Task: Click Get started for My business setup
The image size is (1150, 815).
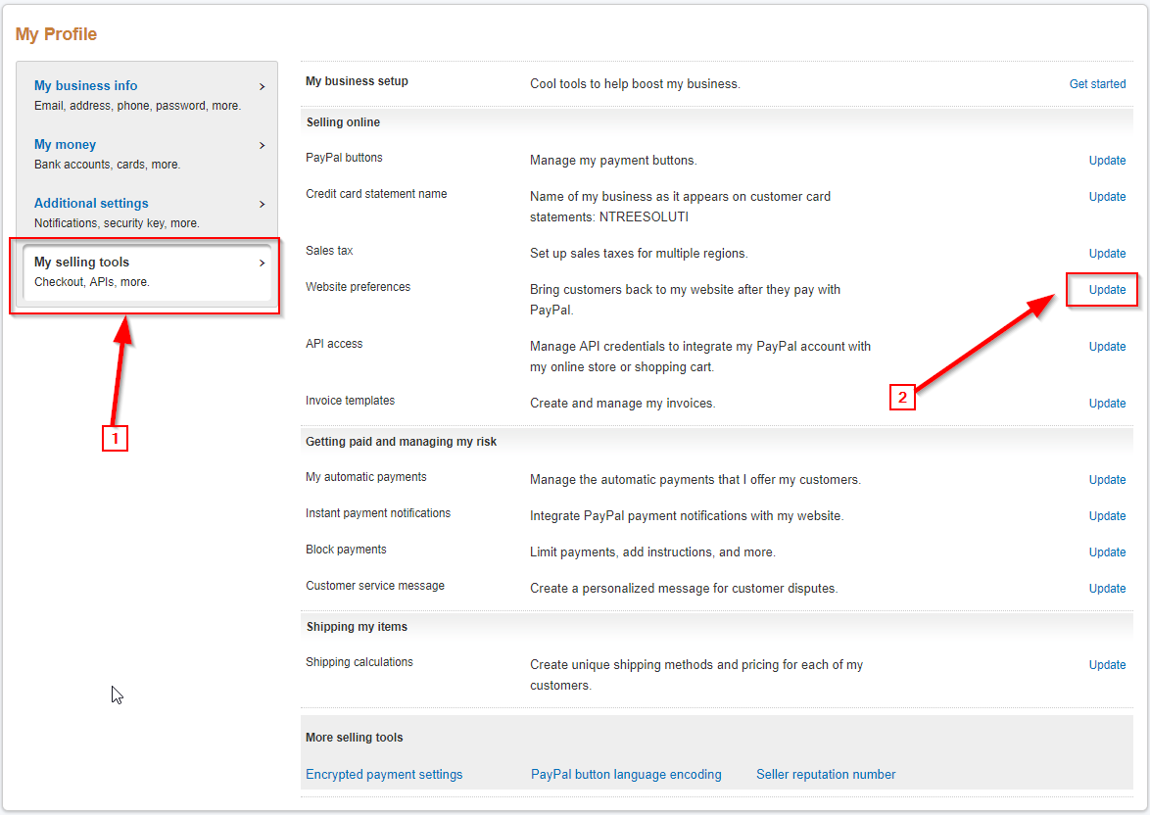Action: [1097, 83]
